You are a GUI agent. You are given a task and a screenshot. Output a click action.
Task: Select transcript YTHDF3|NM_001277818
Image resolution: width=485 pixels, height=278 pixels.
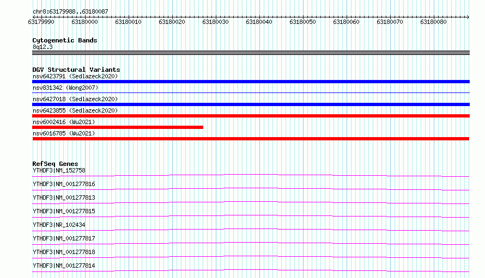click(x=64, y=252)
